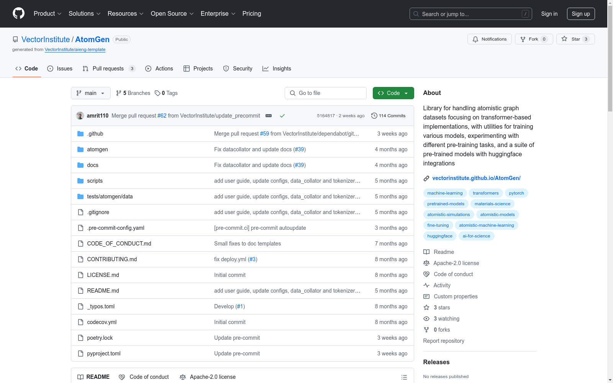
Task: Open the vectorinstitute.github.io/AtomGen/ website link
Action: point(476,178)
